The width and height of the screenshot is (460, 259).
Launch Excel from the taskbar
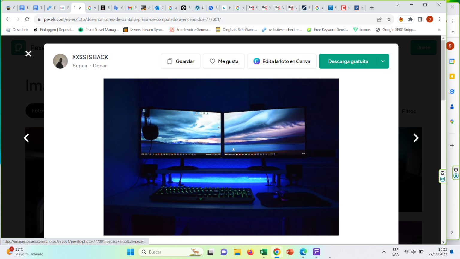[264, 252]
